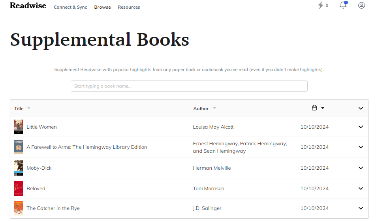
Task: Open the user account profile icon
Action: [361, 5]
